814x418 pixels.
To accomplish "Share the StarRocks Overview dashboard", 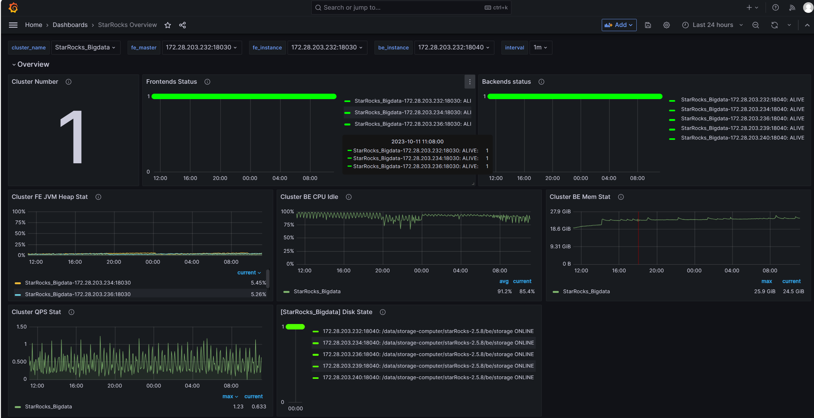I will [x=182, y=25].
